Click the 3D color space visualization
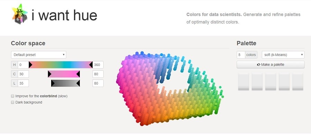Screen dimensions: 311x135 170,88
